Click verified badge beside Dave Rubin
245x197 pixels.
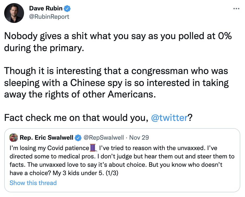click(x=67, y=9)
